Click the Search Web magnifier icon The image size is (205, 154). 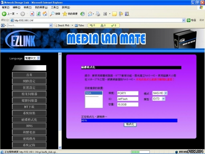pyautogui.click(x=55, y=25)
